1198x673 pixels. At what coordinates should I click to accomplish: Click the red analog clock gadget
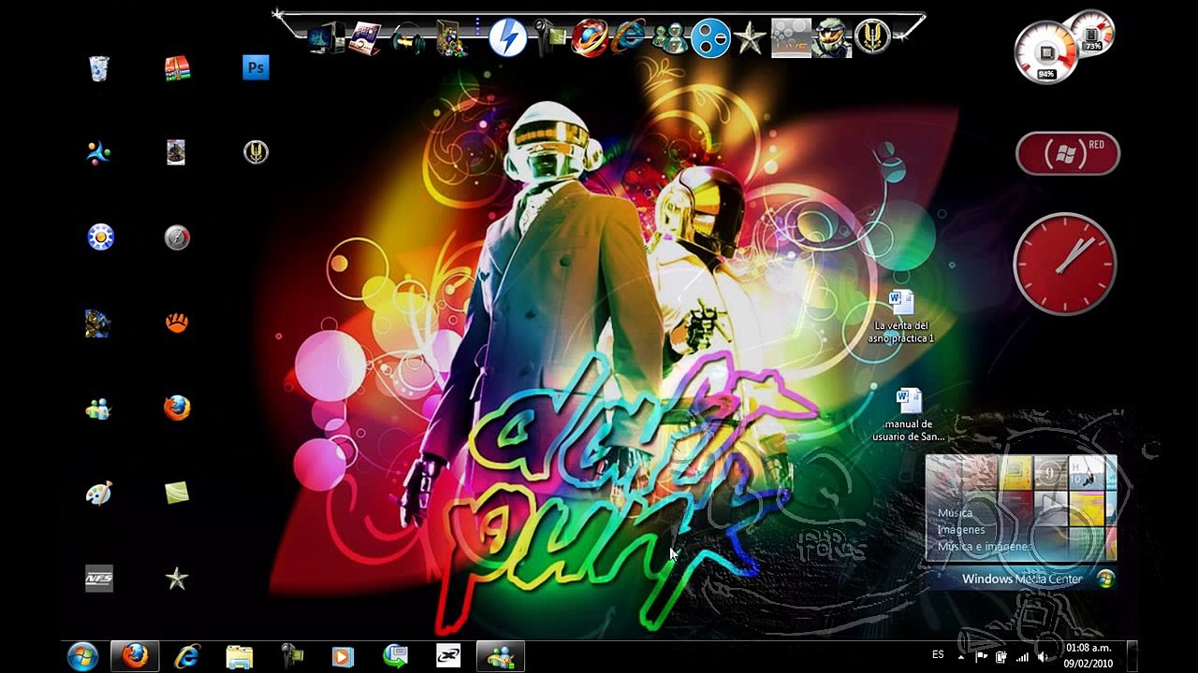click(x=1065, y=264)
